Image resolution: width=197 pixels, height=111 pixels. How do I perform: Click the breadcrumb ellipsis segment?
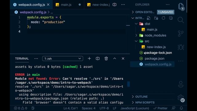point(52,12)
